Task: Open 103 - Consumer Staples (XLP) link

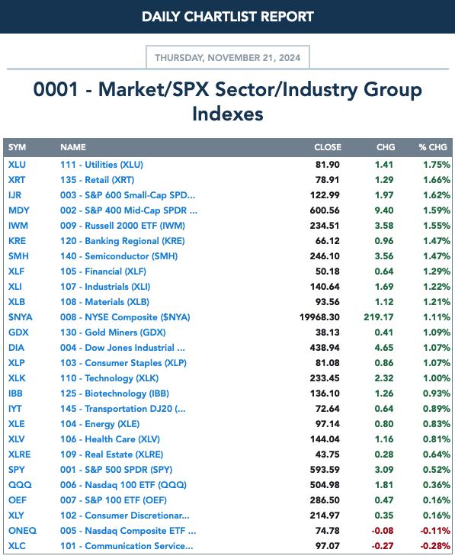Action: [x=123, y=363]
